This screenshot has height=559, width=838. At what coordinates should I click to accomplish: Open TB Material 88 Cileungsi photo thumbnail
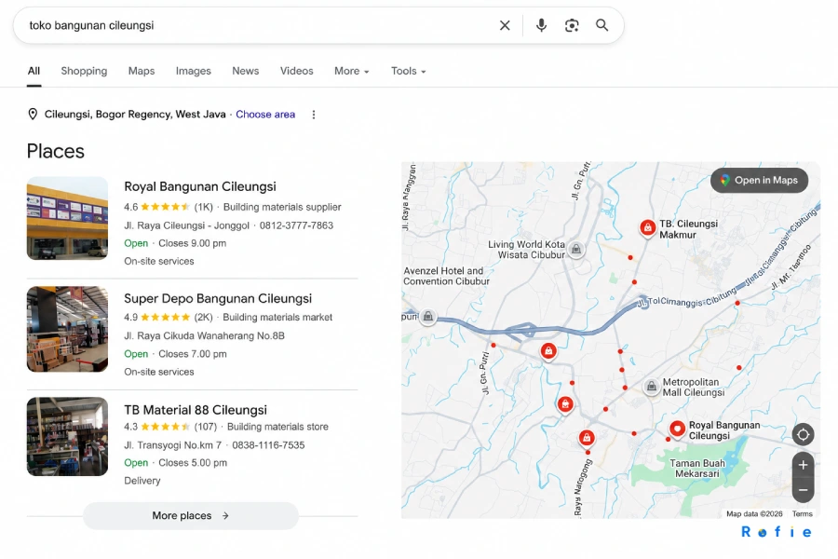67,436
